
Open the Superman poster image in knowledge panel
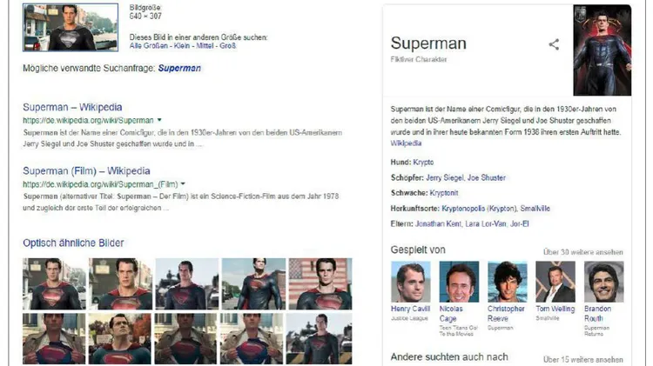pos(603,50)
